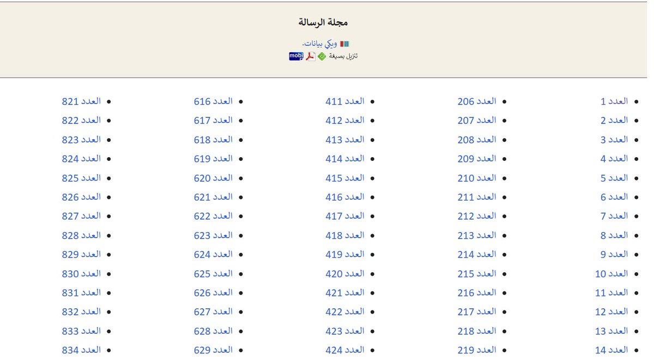Image resolution: width=654 pixels, height=361 pixels.
Task: Open issue العدد 625
Action: click(x=213, y=273)
